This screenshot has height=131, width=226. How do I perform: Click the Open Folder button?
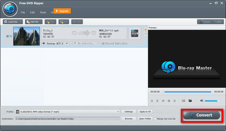click(145, 119)
